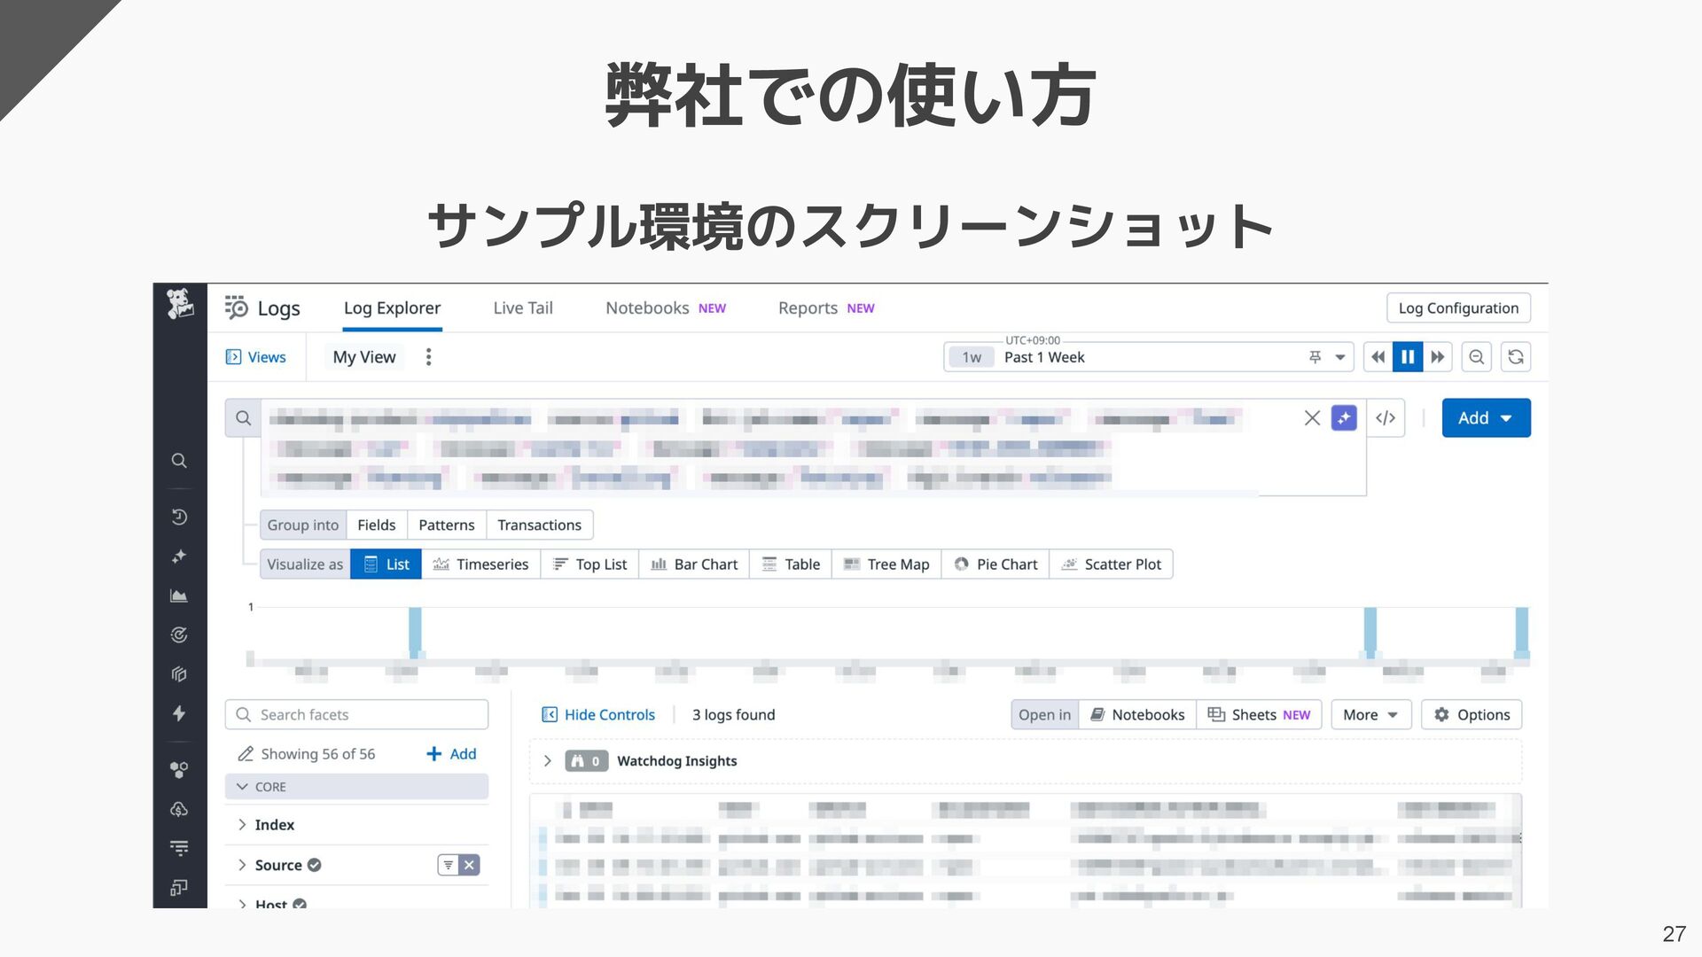
Task: Click the Log Configuration button
Action: pyautogui.click(x=1458, y=308)
